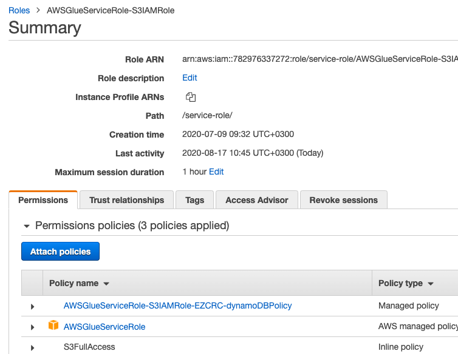Edit the Role description

pos(190,78)
